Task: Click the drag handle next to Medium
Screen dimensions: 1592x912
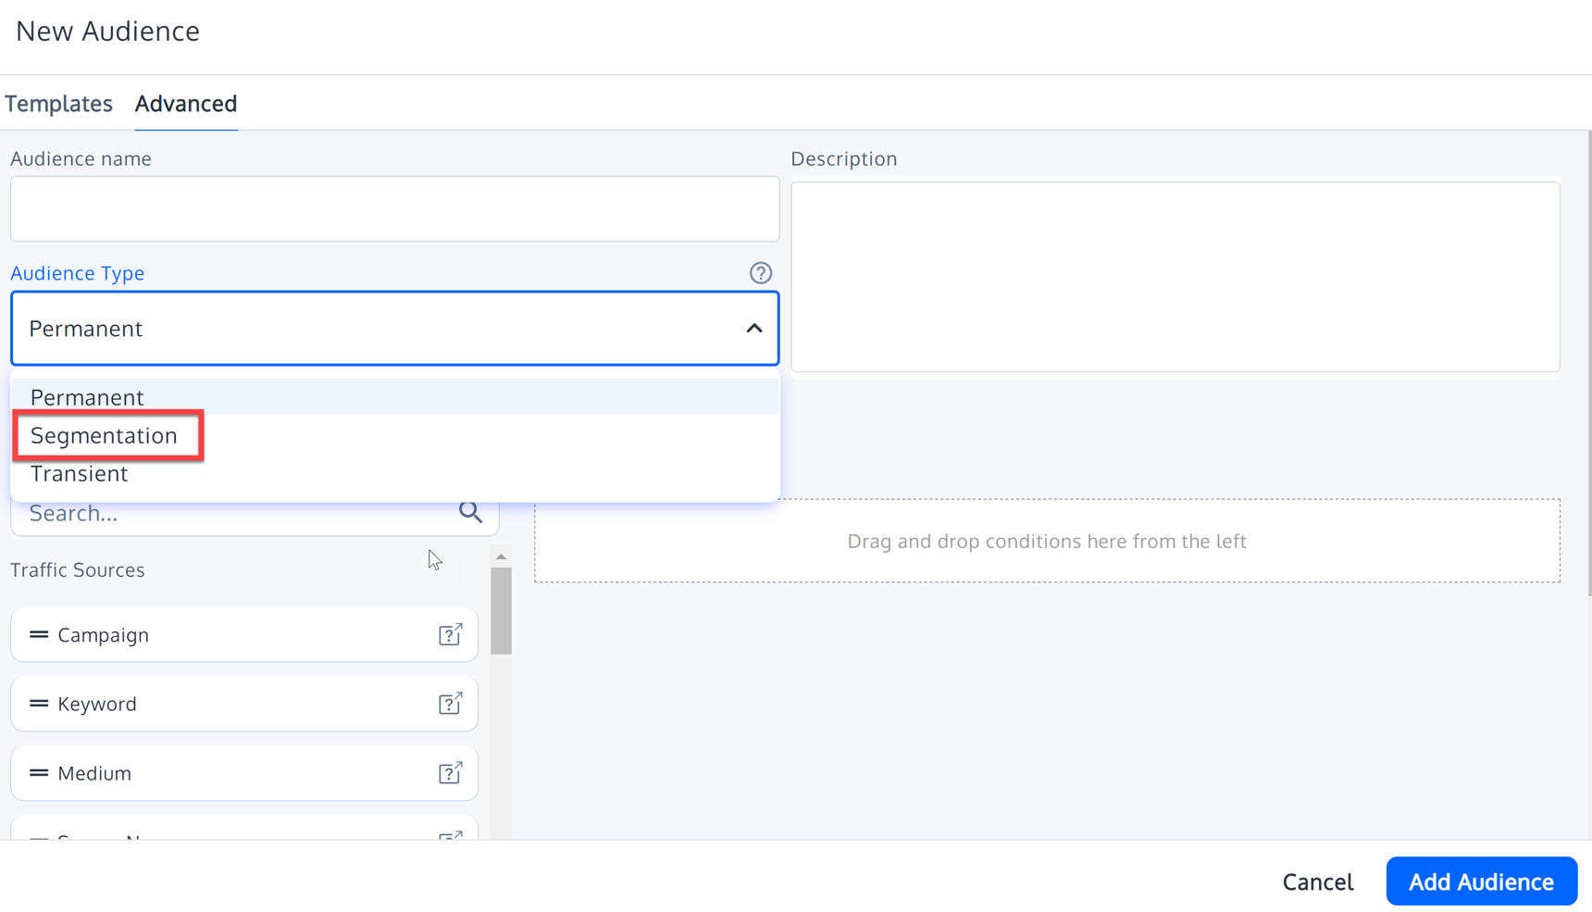Action: point(37,772)
